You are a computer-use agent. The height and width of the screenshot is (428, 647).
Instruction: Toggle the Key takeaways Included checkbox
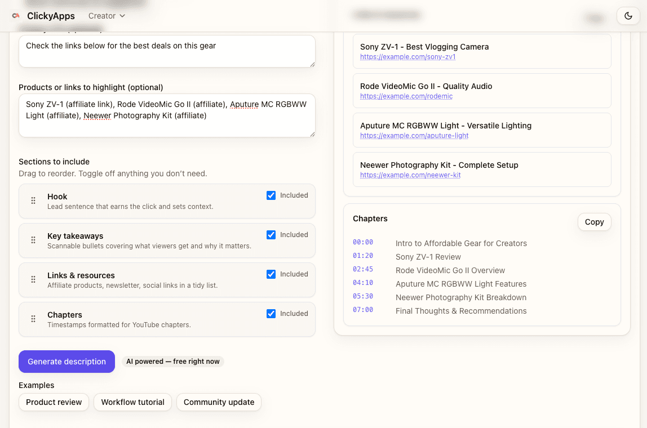coord(271,235)
